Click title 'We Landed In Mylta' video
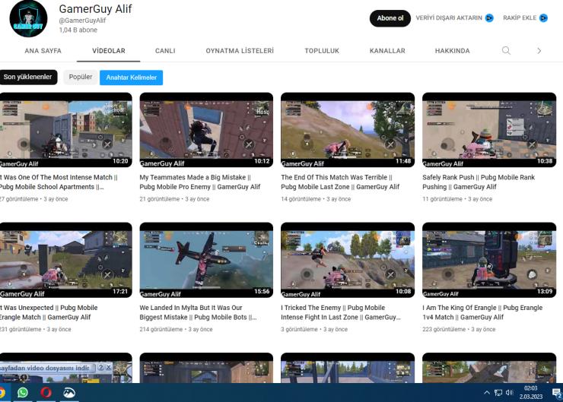563x402 pixels. click(x=199, y=312)
